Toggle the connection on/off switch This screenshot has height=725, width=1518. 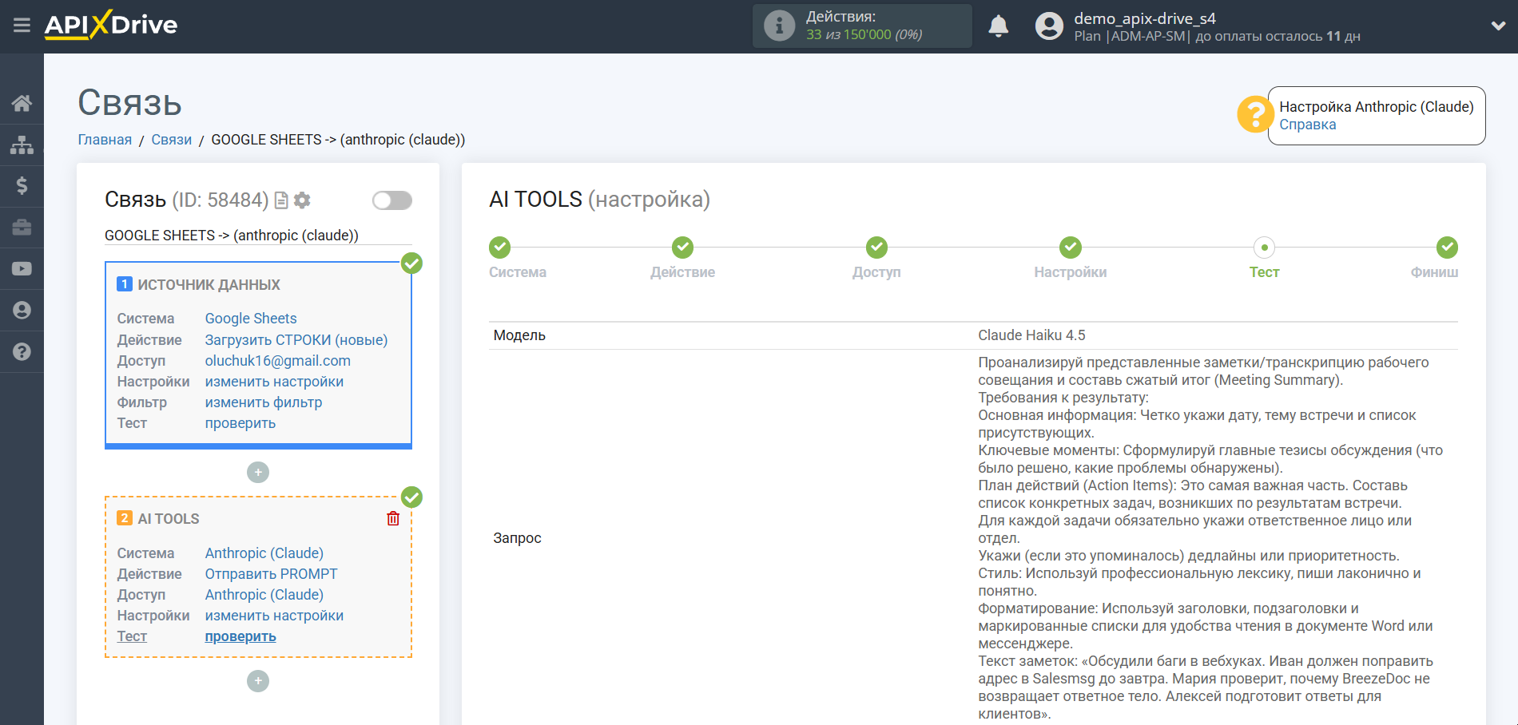pyautogui.click(x=391, y=200)
